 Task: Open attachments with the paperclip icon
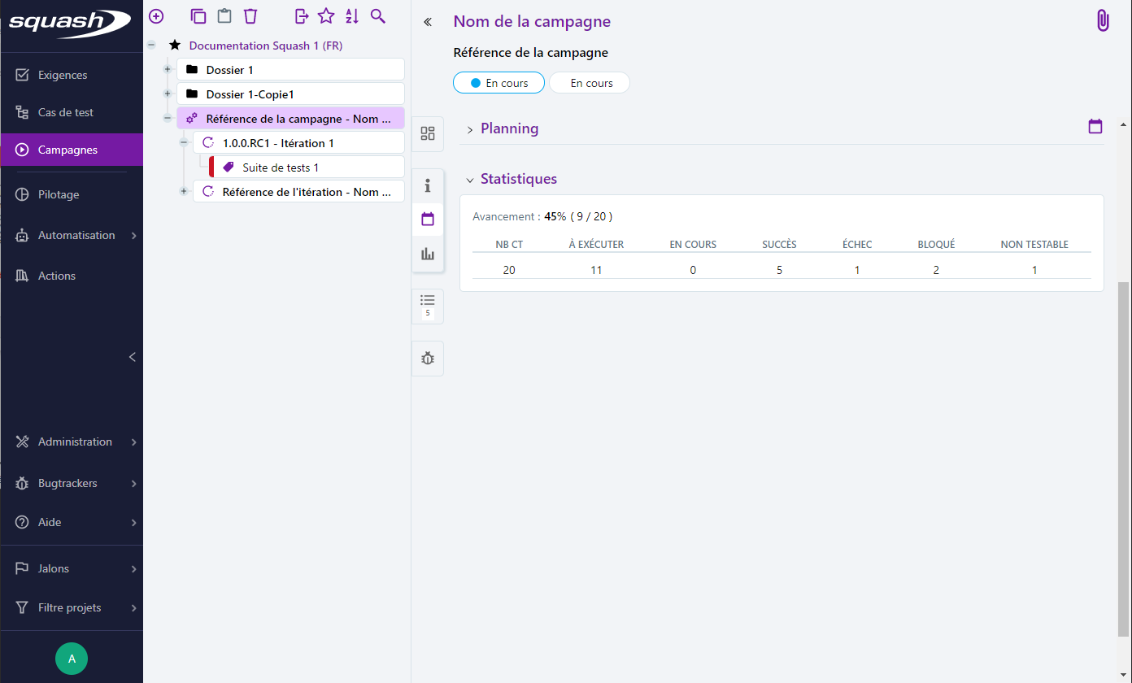click(x=1102, y=20)
